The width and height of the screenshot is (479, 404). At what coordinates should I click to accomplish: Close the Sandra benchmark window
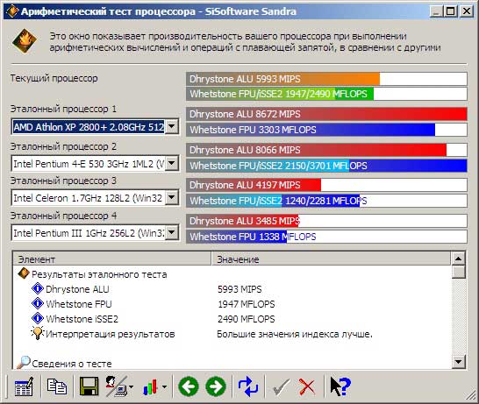[466, 11]
